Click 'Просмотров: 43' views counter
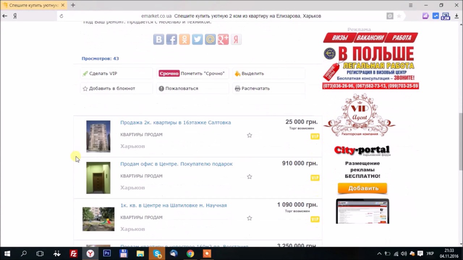The height and width of the screenshot is (260, 463). (100, 58)
